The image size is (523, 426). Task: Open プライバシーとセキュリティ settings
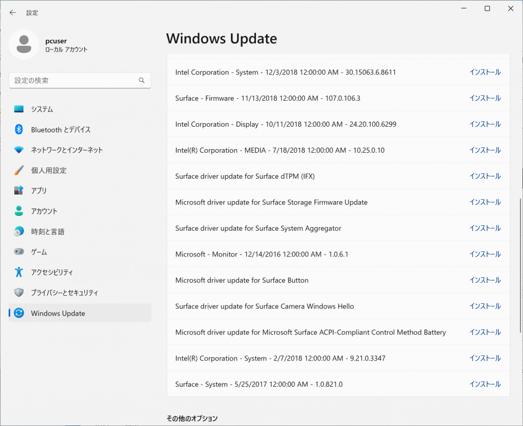pos(80,293)
